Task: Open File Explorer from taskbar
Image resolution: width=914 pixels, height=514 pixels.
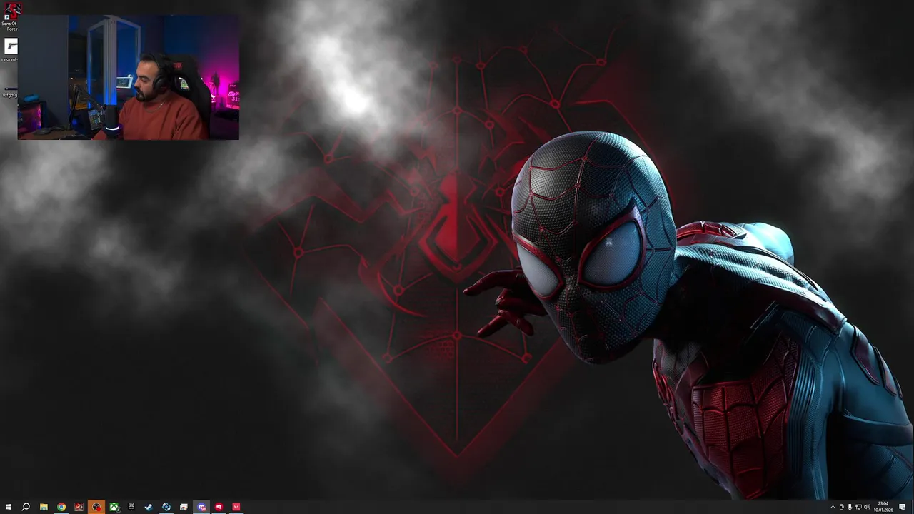Action: click(x=44, y=507)
